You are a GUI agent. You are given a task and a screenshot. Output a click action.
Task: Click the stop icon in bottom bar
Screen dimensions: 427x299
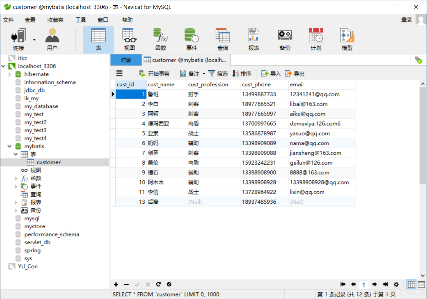pos(169,284)
